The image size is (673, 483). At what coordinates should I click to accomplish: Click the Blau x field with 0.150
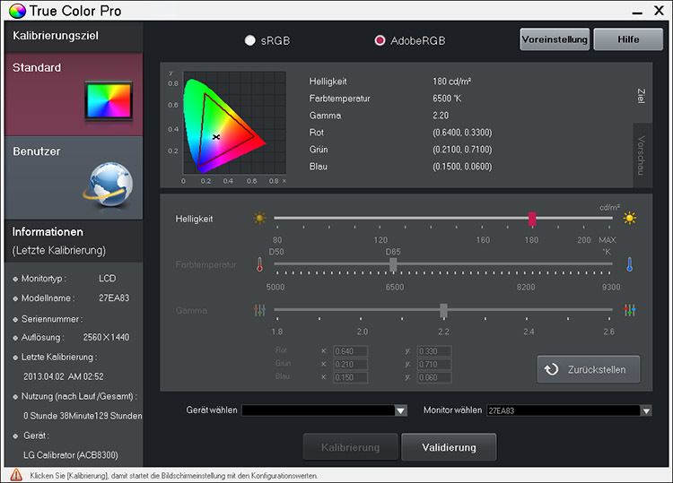pos(350,377)
